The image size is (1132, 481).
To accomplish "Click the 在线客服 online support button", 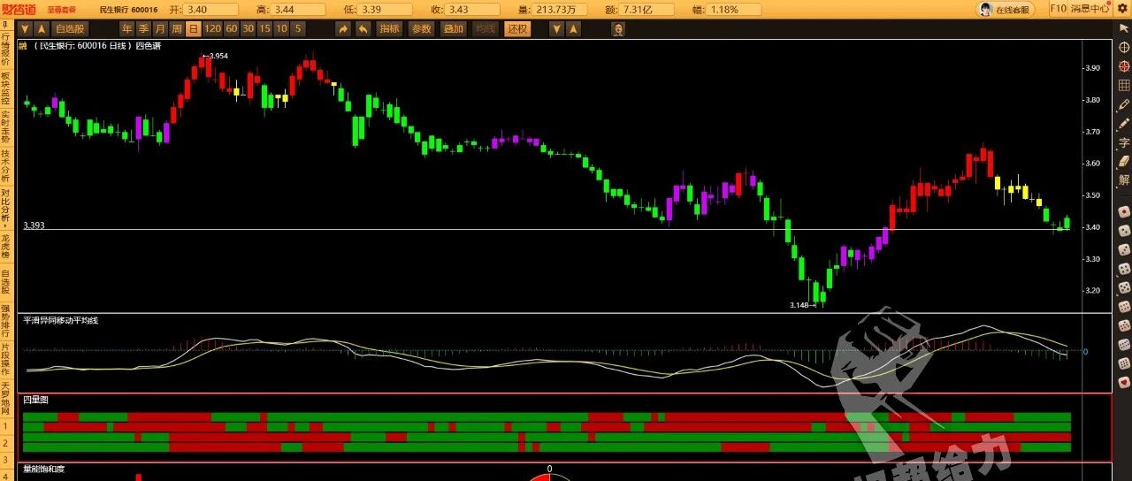I will point(1006,9).
